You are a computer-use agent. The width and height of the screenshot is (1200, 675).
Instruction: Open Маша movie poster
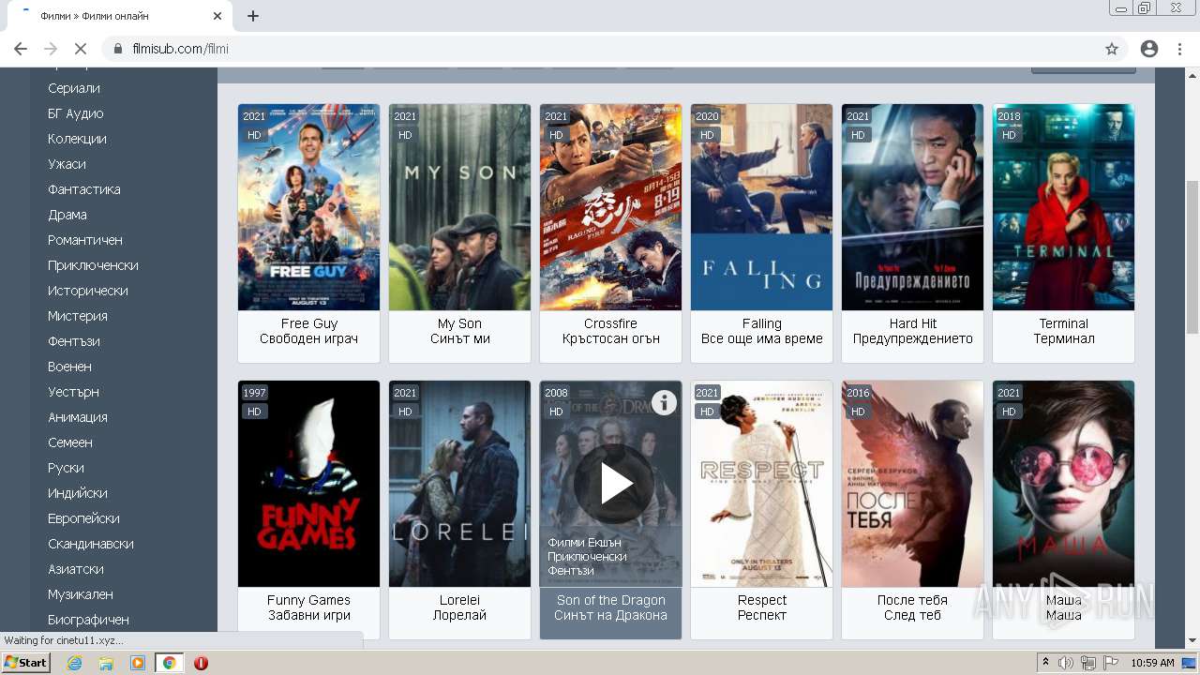(1063, 484)
